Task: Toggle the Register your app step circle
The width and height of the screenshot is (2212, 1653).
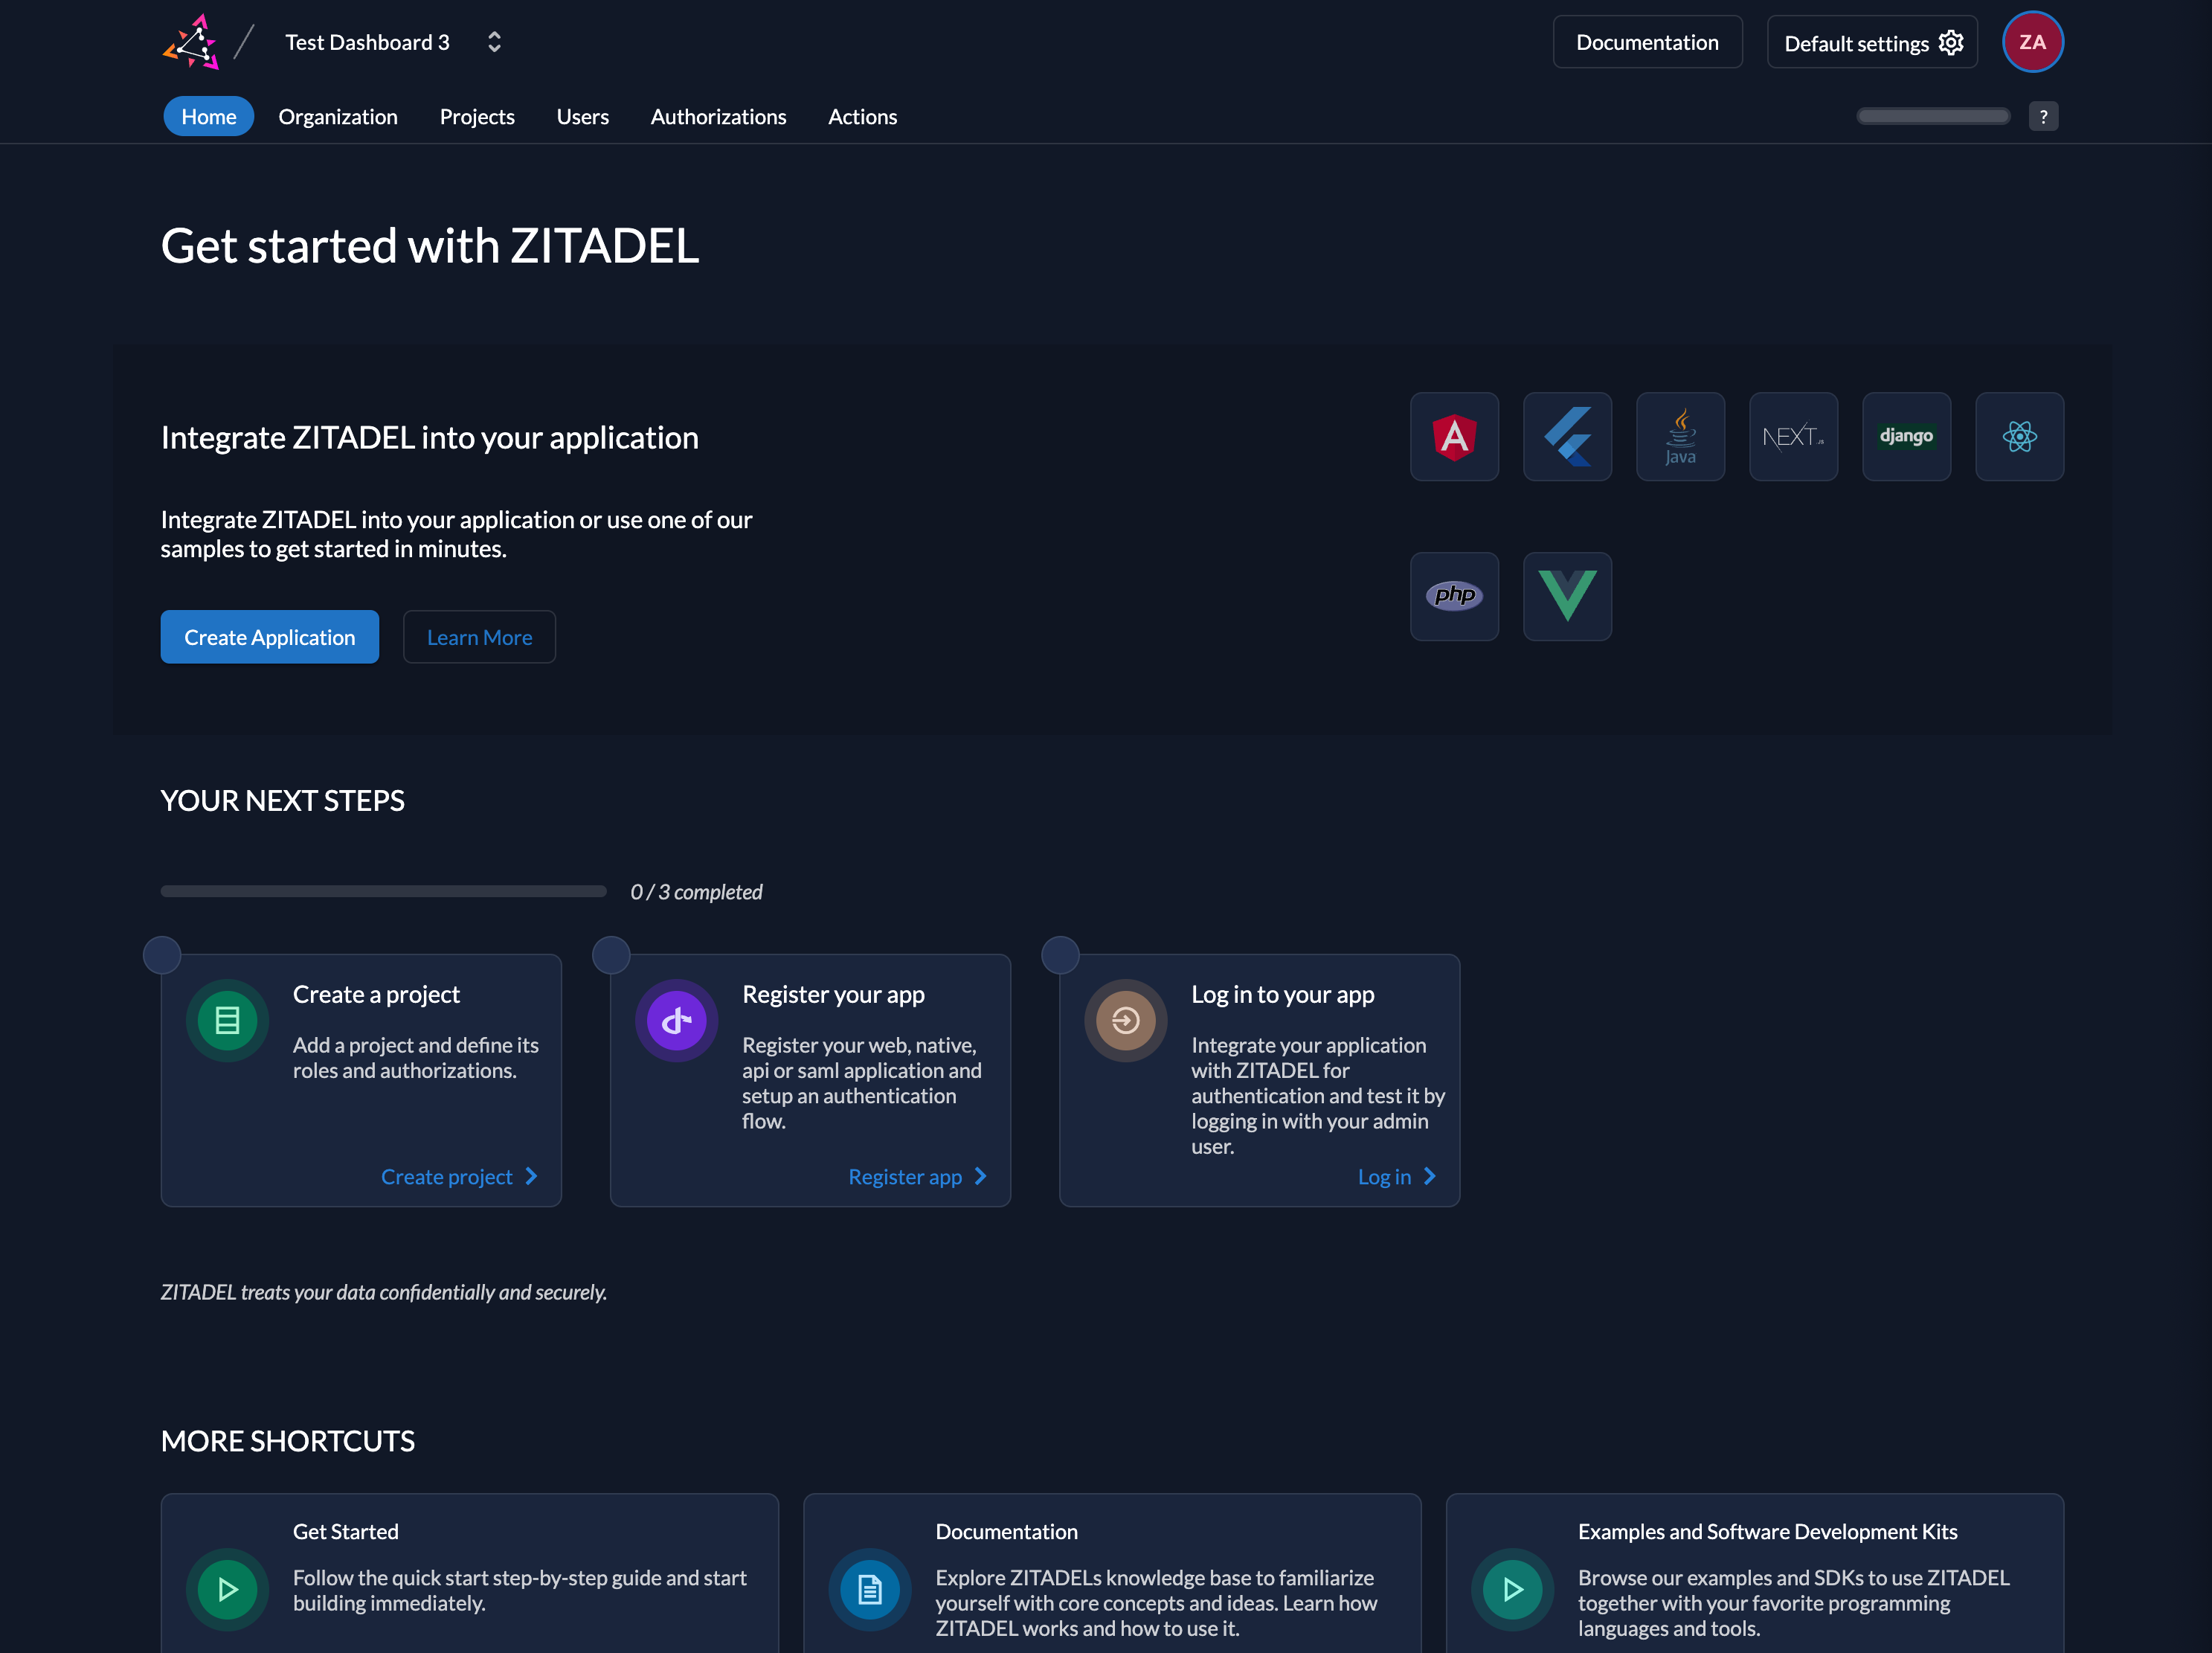Action: coord(611,955)
